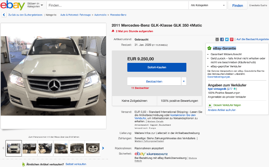Click Selbst verkaufen link
The image size is (269, 167).
(x=76, y=164)
